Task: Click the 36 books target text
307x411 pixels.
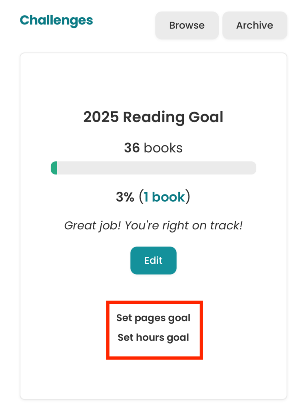Action: [153, 148]
